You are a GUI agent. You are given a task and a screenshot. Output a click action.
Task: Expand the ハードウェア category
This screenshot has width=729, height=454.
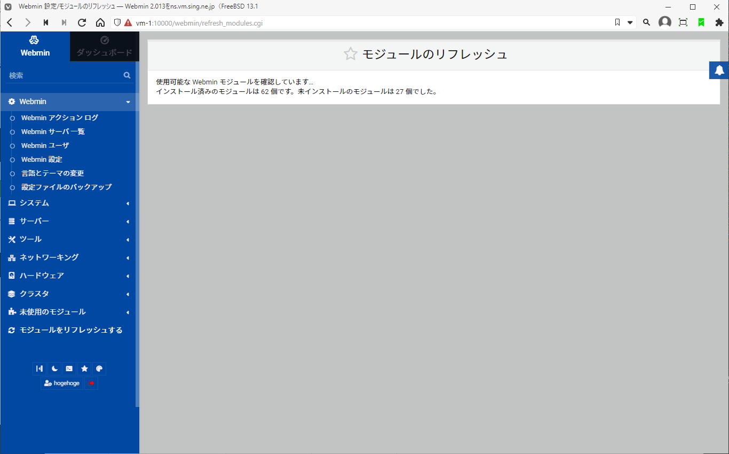68,276
